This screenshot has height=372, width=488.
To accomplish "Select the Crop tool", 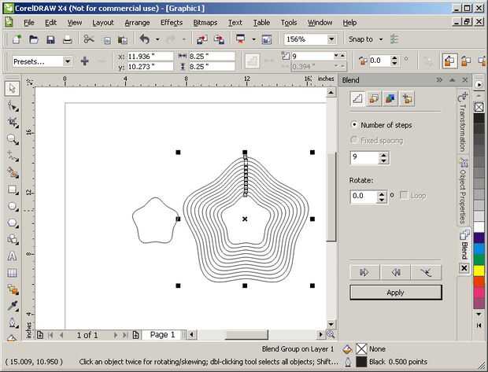I will click(x=13, y=123).
